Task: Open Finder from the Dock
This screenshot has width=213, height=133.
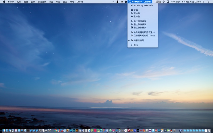Action: [4, 130]
